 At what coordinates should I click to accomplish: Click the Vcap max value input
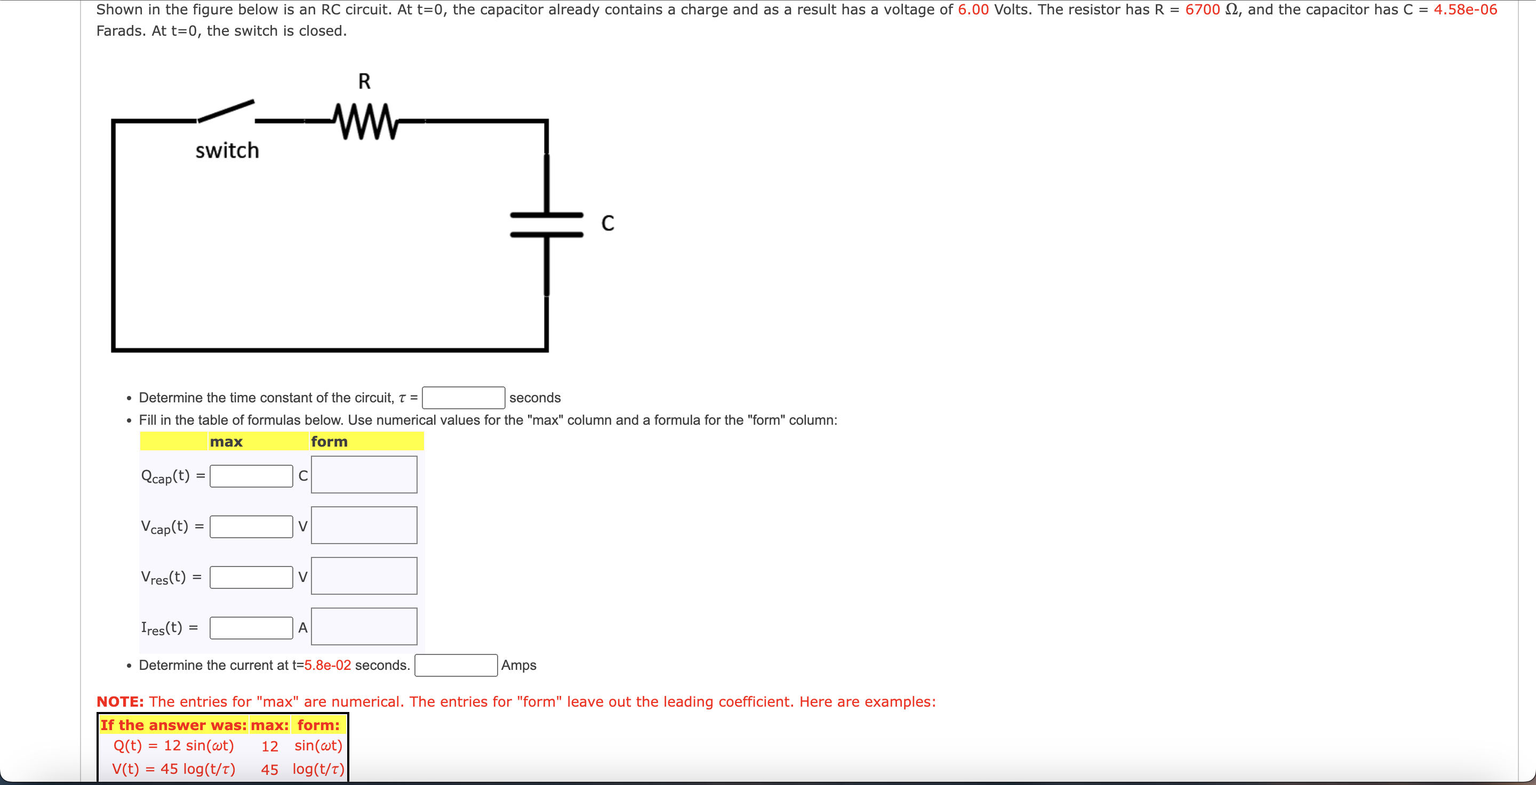[251, 527]
